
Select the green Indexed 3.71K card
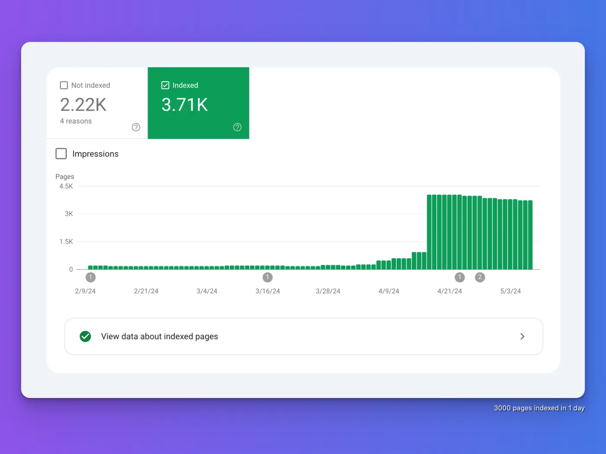point(198,103)
